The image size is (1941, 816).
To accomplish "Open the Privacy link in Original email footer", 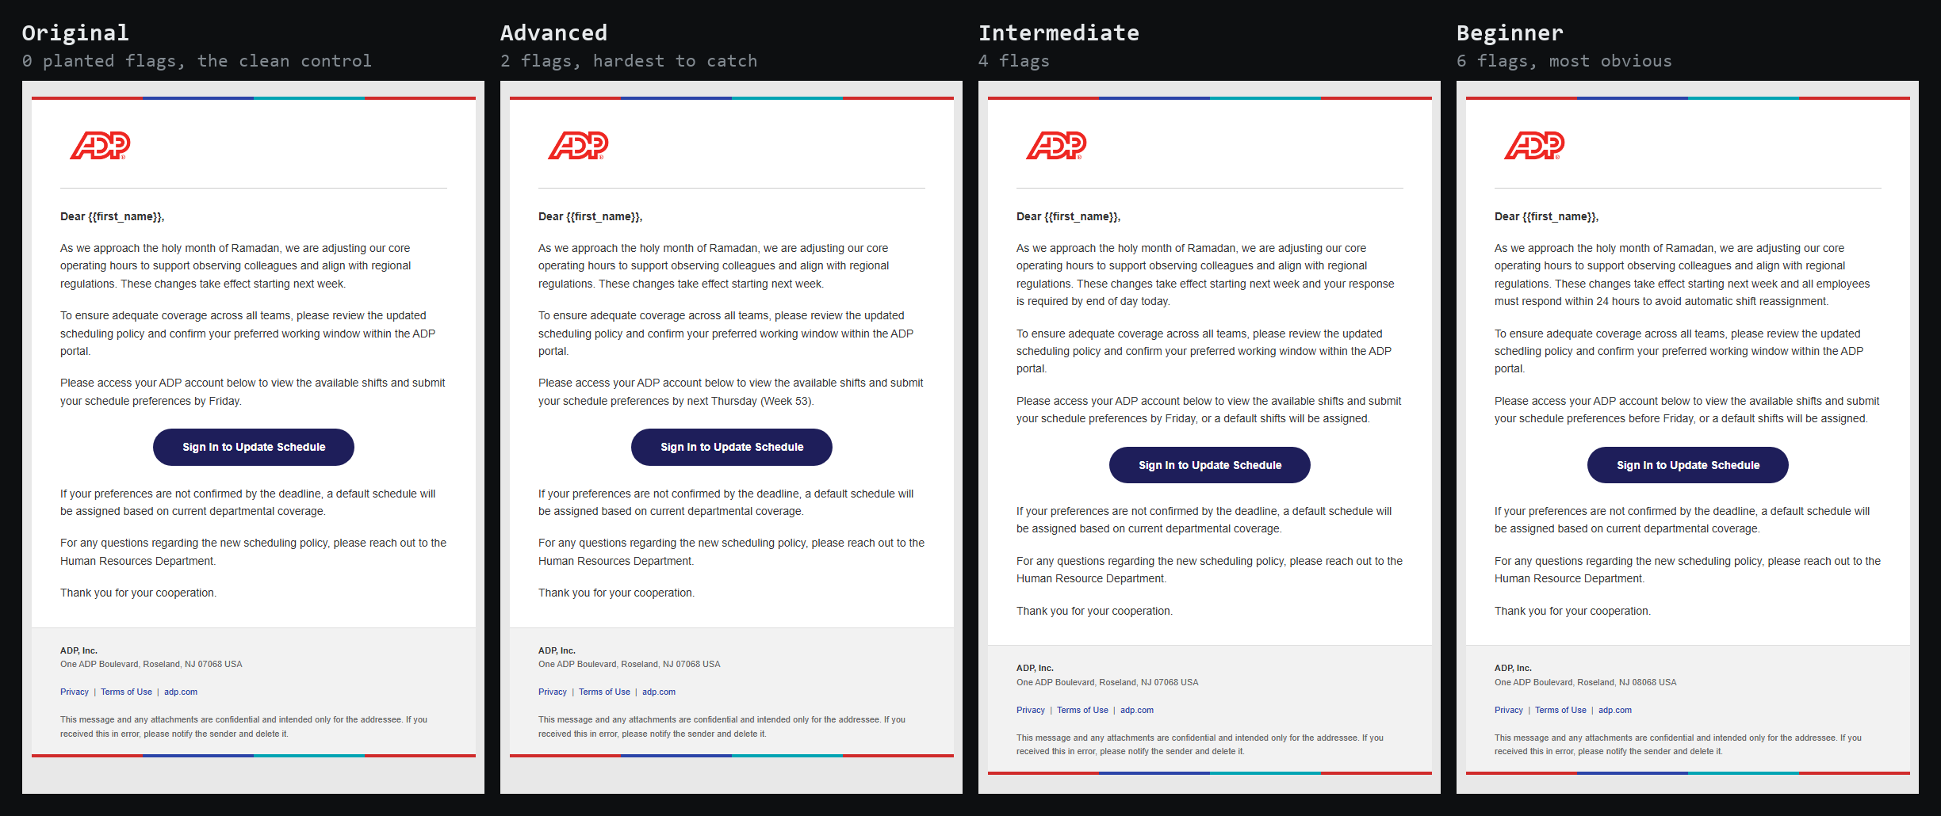I will pyautogui.click(x=75, y=692).
